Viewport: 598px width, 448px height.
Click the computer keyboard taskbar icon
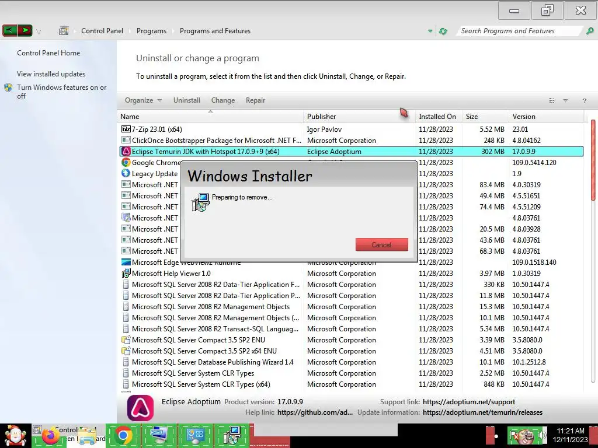pyautogui.click(x=159, y=435)
